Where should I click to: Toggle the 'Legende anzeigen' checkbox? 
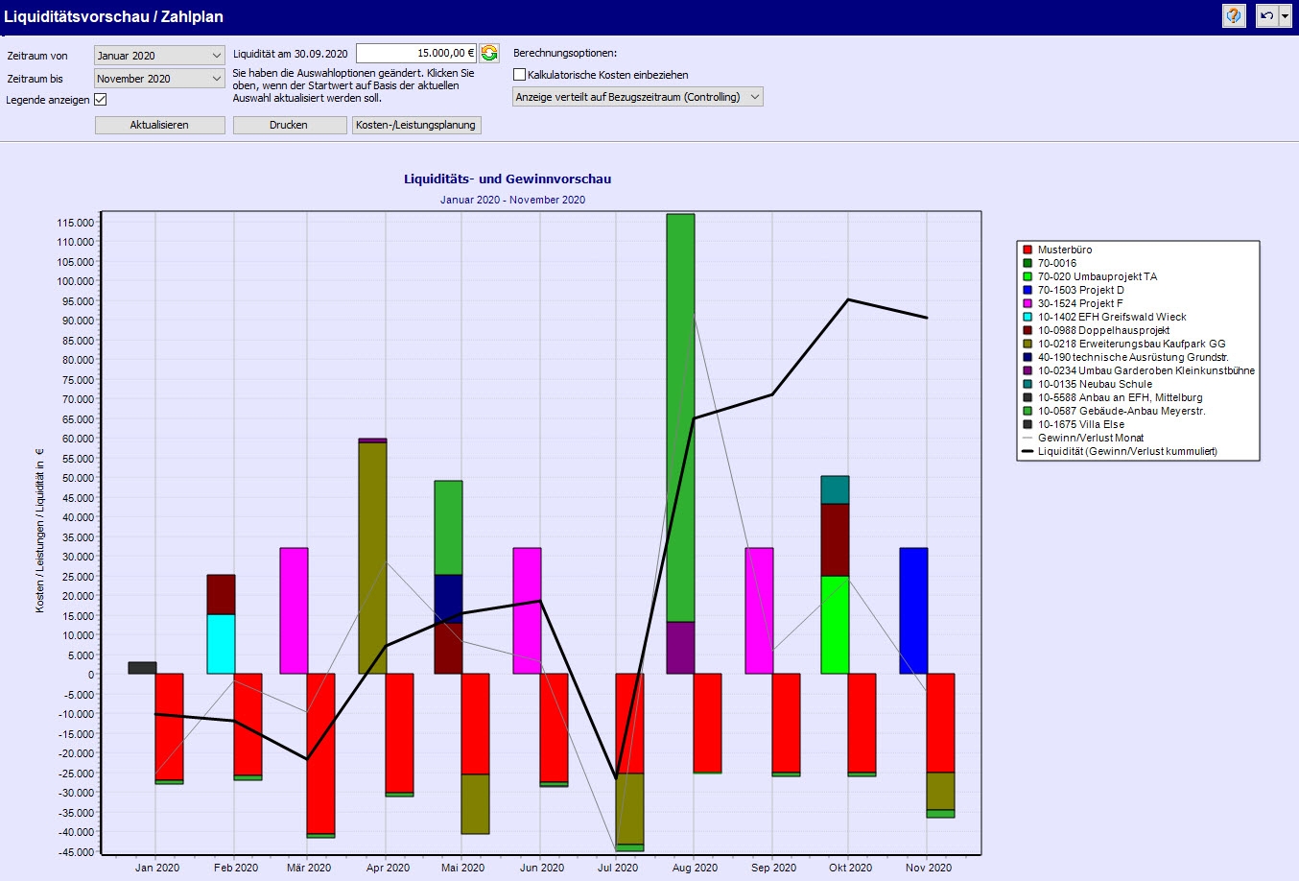tap(101, 100)
